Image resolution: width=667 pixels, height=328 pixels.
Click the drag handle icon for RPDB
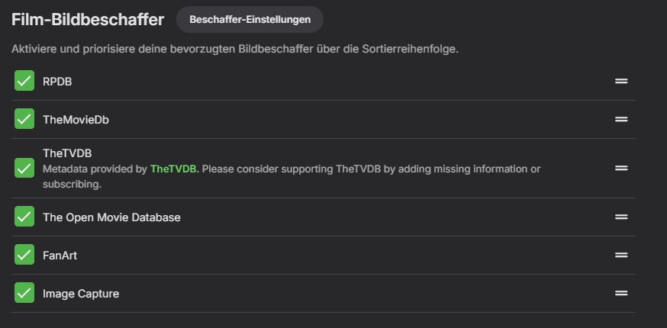click(x=621, y=81)
